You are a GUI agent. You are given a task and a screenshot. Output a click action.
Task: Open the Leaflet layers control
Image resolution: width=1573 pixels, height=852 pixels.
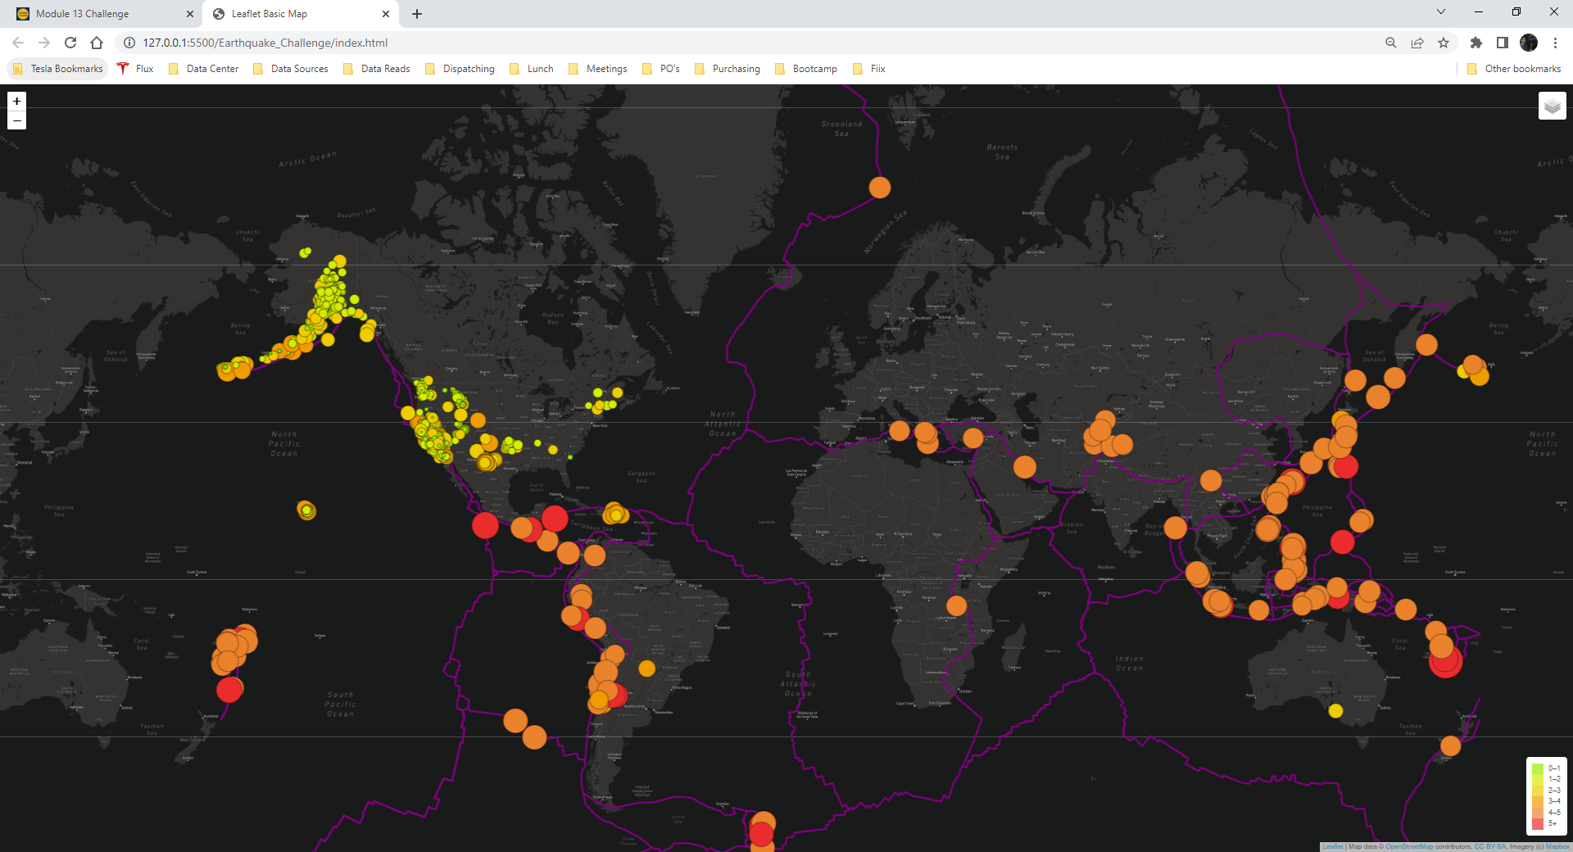point(1553,105)
